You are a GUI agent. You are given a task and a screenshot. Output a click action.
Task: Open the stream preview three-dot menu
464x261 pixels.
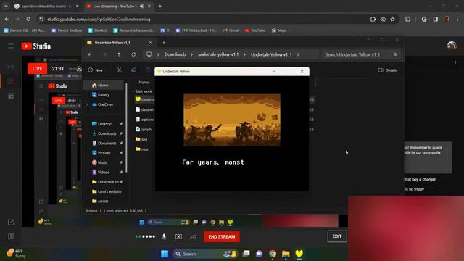(x=455, y=63)
